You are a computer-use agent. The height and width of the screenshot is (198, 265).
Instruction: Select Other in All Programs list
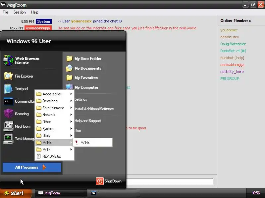coord(54,122)
